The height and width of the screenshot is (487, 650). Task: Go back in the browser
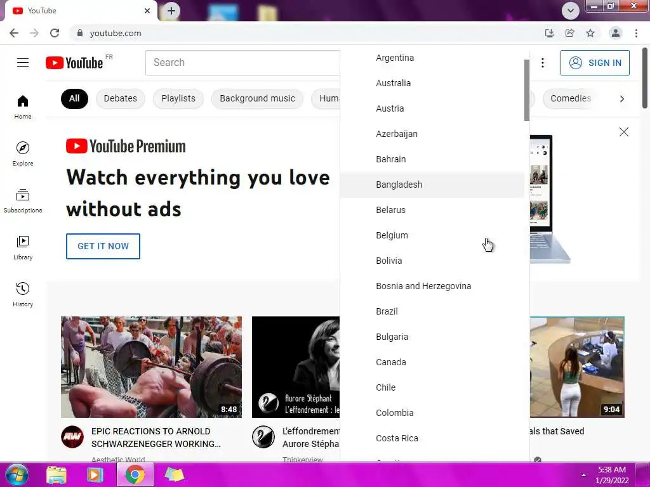(14, 33)
